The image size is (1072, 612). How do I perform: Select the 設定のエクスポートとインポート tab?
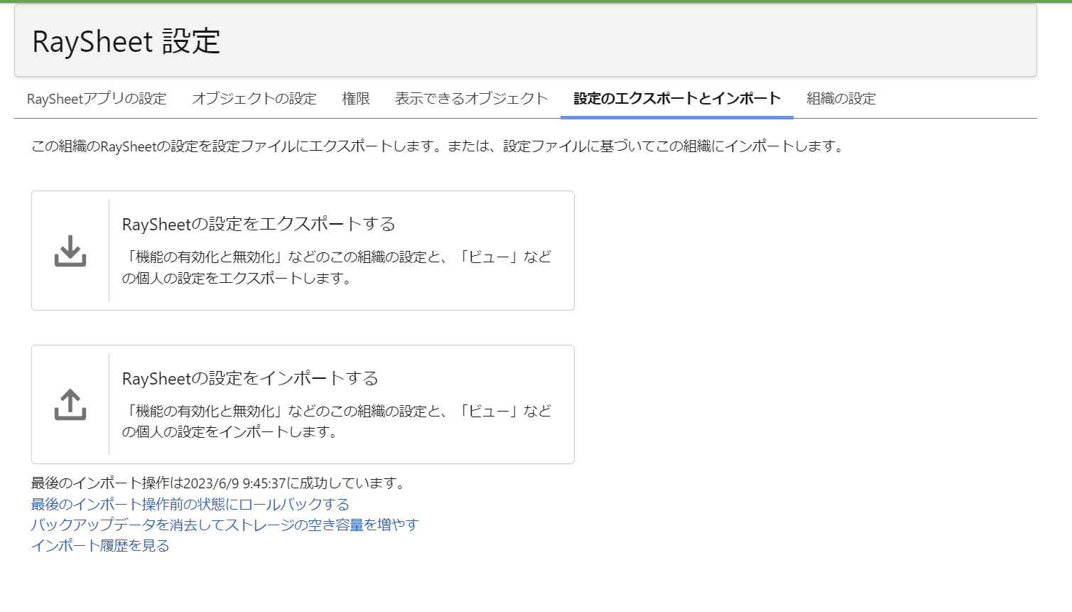click(x=677, y=99)
